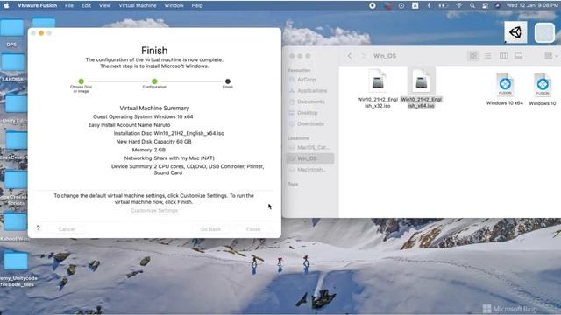The width and height of the screenshot is (561, 315).
Task: Click the Finish button in the wizard
Action: pyautogui.click(x=253, y=229)
